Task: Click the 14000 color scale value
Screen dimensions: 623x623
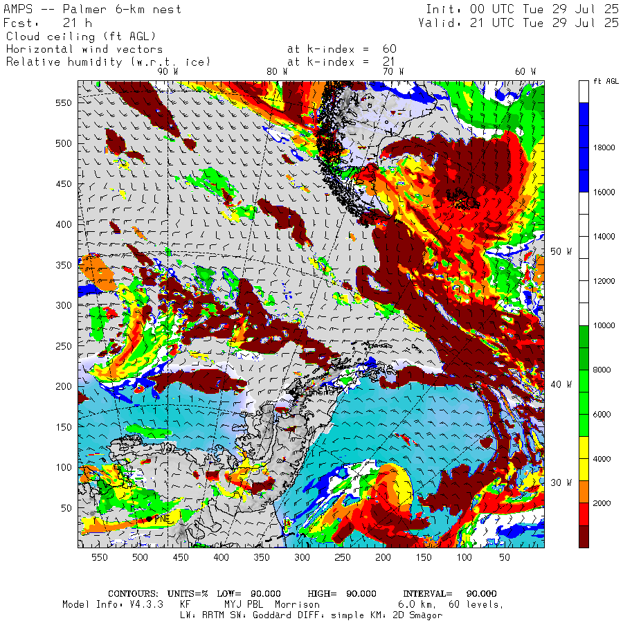Action: [604, 237]
